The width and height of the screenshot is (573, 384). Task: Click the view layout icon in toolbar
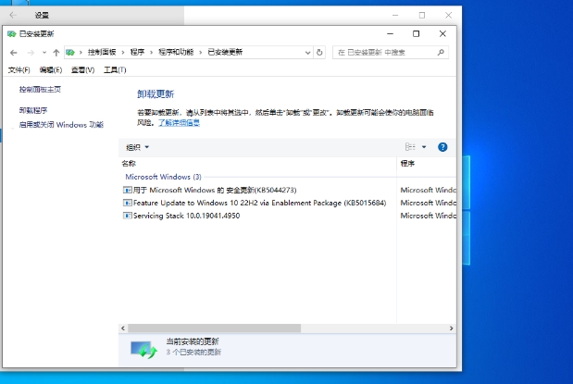pyautogui.click(x=410, y=147)
